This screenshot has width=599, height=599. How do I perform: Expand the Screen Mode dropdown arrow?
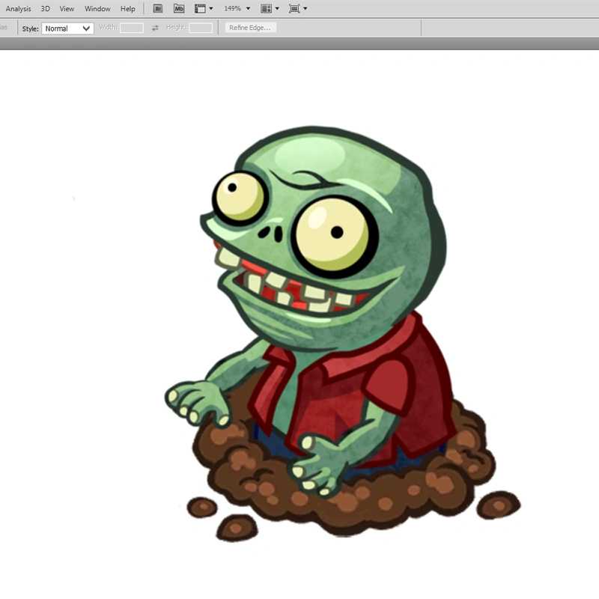pos(305,8)
